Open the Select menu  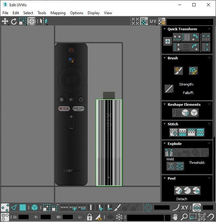pyautogui.click(x=28, y=13)
